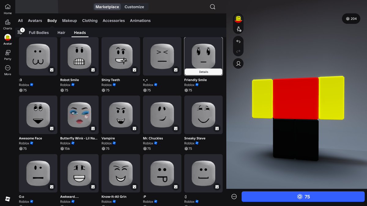Select the All category tab
The image size is (367, 206).
tap(20, 20)
